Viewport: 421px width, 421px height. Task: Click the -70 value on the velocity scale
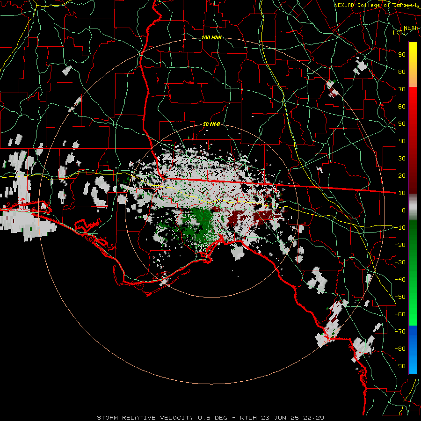(x=400, y=332)
